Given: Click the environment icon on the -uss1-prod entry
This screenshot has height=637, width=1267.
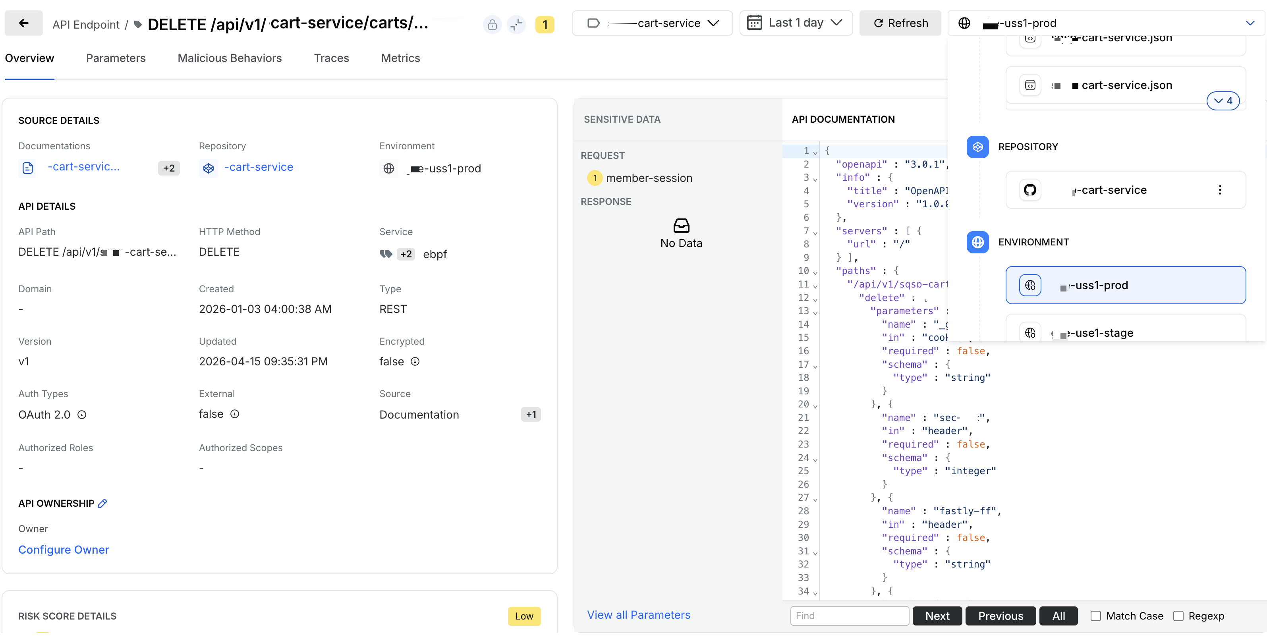Looking at the screenshot, I should [1030, 285].
